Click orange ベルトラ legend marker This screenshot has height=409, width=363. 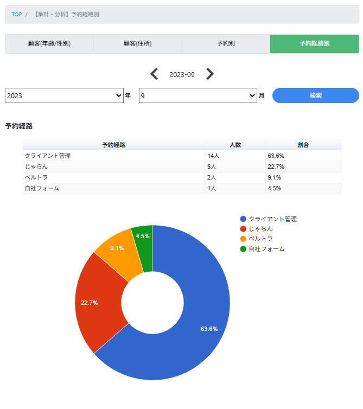[243, 239]
